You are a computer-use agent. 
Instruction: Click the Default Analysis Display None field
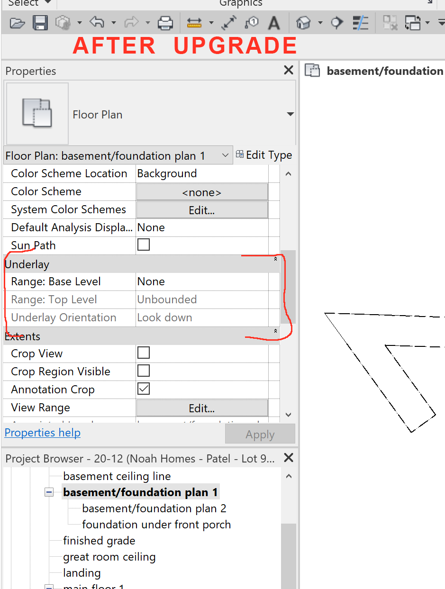coord(202,227)
